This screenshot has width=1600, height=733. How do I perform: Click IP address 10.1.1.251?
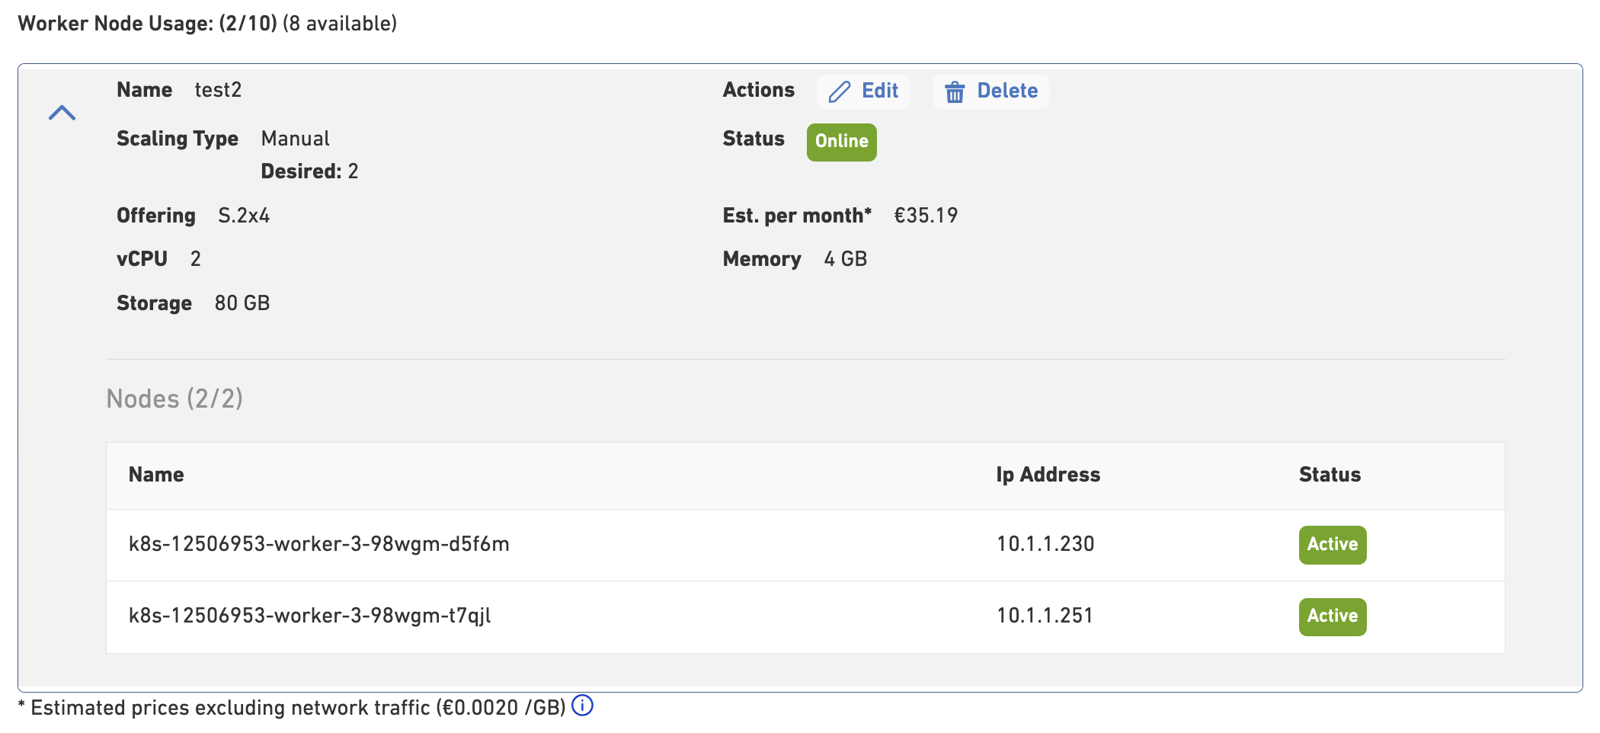[x=1045, y=616]
